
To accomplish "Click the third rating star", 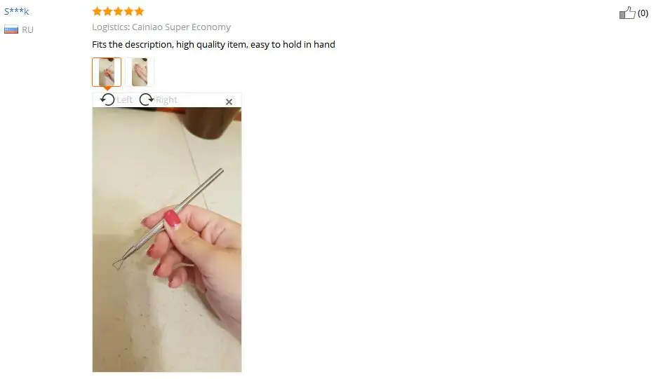I will pyautogui.click(x=119, y=11).
